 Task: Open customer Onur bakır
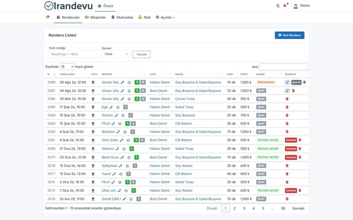pyautogui.click(x=110, y=140)
